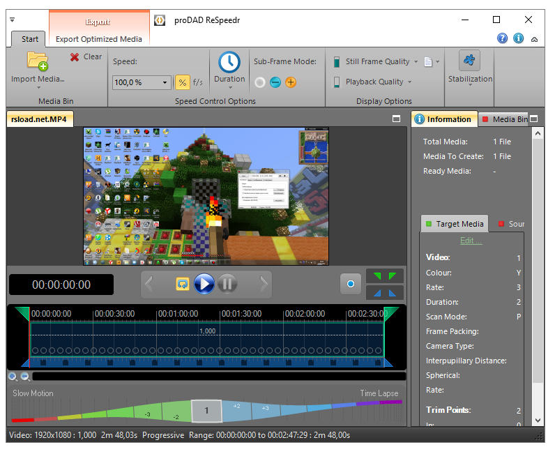The width and height of the screenshot is (555, 454).
Task: Select the +3 time lapse segment
Action: pyautogui.click(x=266, y=411)
